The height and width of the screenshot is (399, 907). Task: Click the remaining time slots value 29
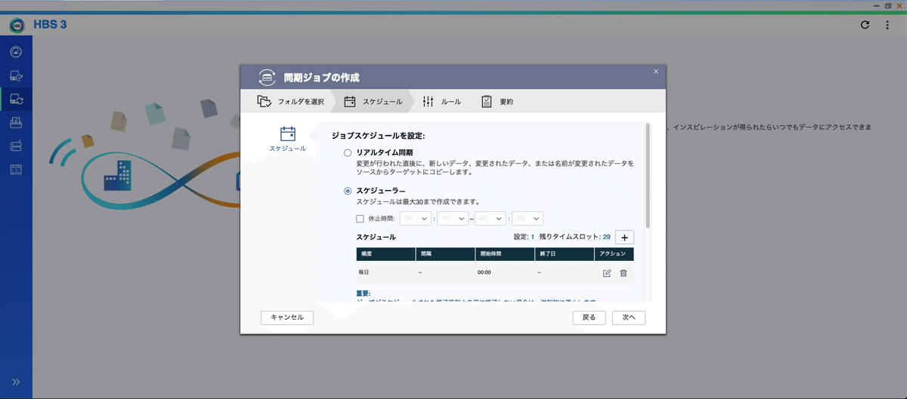(606, 237)
